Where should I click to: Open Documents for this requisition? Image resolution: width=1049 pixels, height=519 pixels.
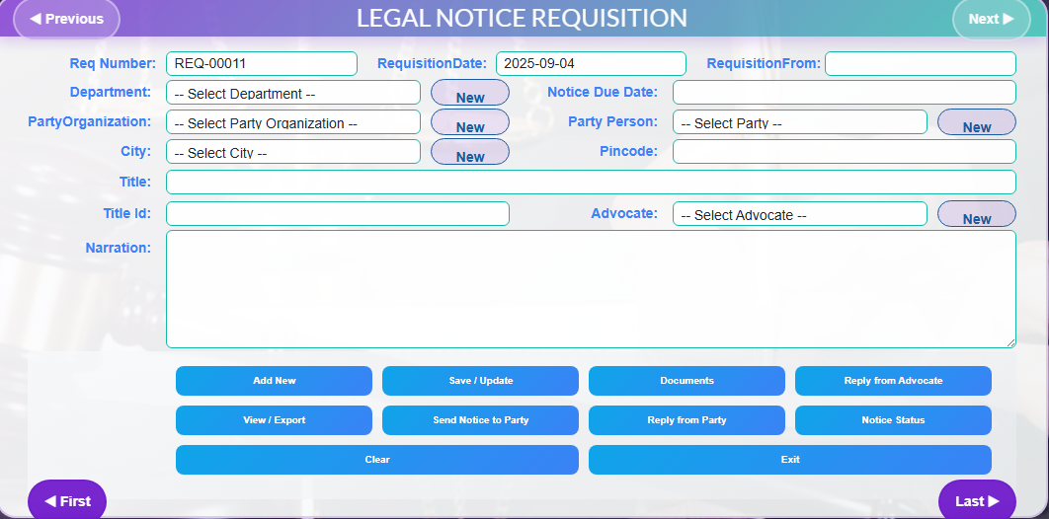686,381
